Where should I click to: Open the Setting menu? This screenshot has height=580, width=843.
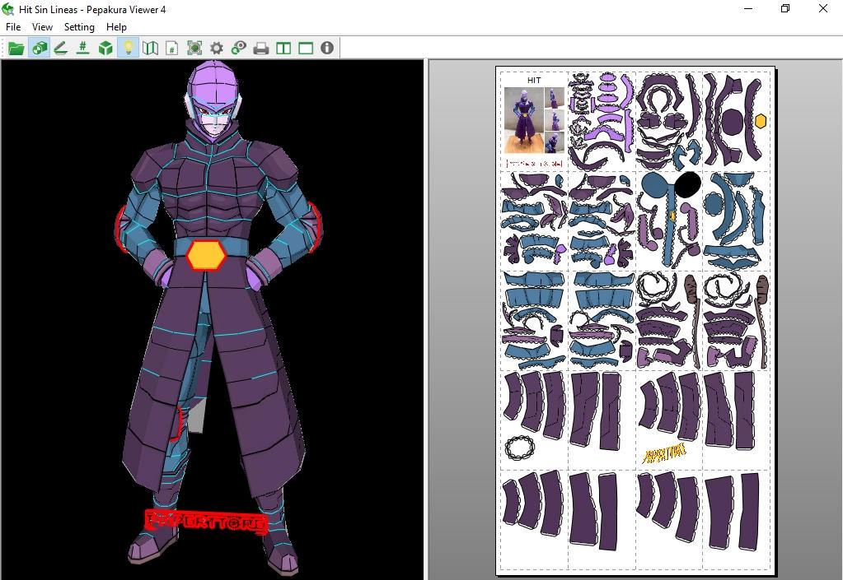[79, 27]
